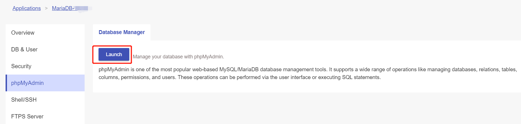This screenshot has width=521, height=124.
Task: Click 'database management tools' in the description
Action: click(x=293, y=70)
